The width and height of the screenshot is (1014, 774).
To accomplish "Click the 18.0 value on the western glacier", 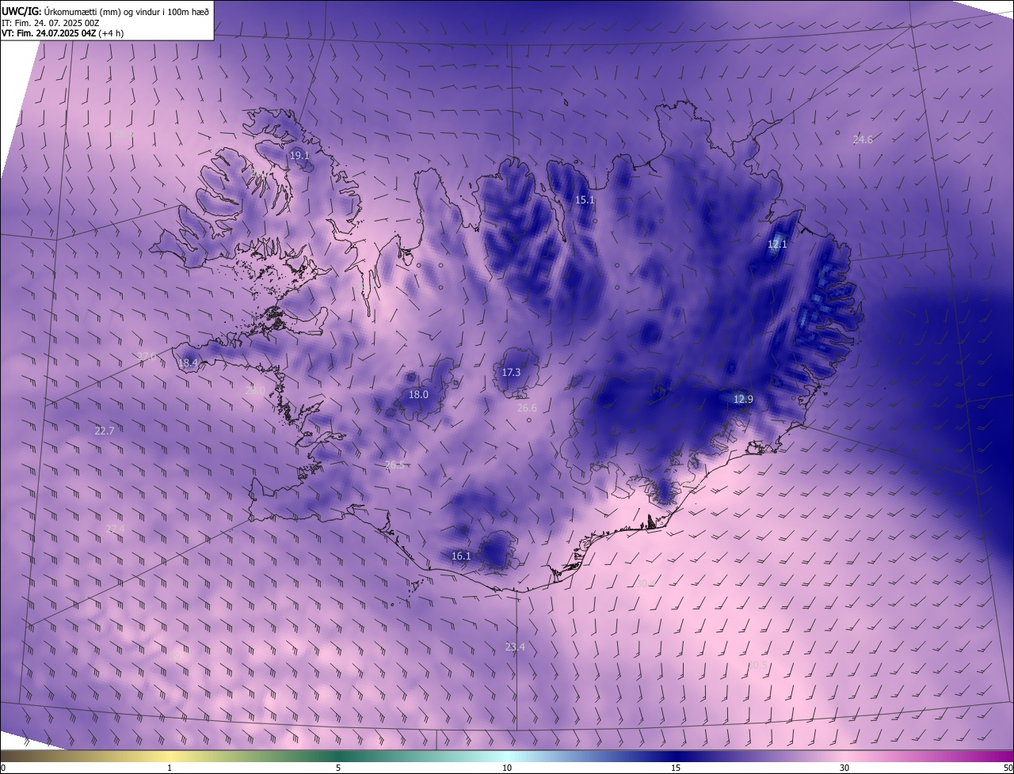I will click(418, 395).
